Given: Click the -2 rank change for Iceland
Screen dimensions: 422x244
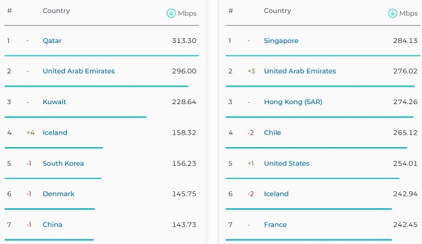Looking at the screenshot, I should (251, 194).
